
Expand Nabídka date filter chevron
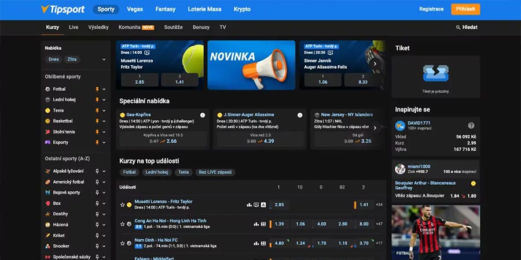point(104,60)
